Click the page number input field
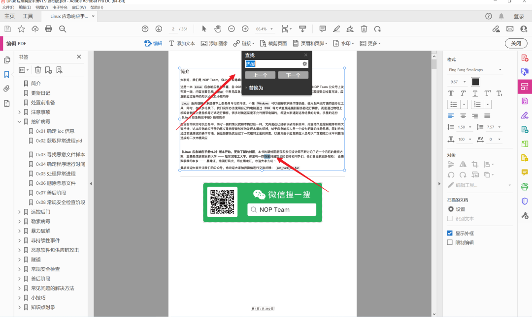This screenshot has width=532, height=317. coord(173,29)
